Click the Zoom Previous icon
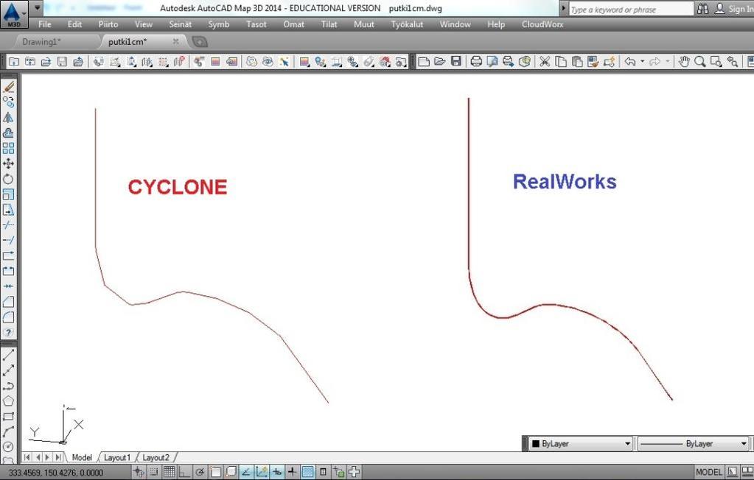Viewport: 754px width, 480px height. point(733,62)
